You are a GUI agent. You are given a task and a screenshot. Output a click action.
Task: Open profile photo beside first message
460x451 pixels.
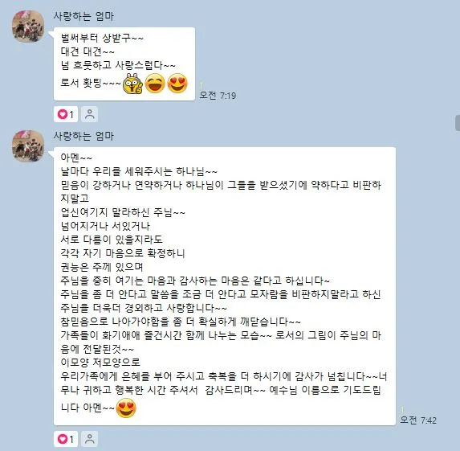pyautogui.click(x=28, y=27)
